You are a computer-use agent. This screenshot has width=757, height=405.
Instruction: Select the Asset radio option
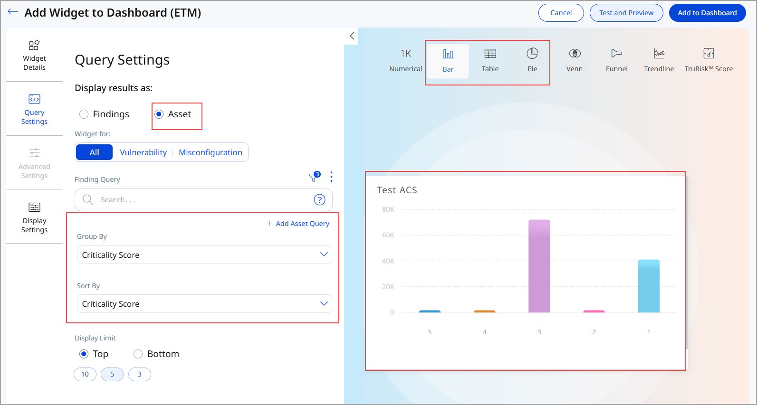click(159, 114)
